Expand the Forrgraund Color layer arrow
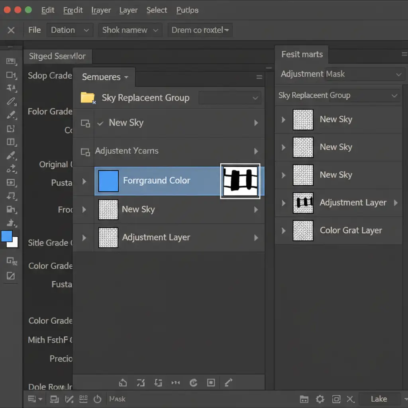Viewport: 408px width, 408px height. (x=84, y=181)
